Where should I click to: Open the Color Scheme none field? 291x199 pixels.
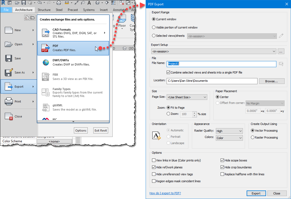(54, 141)
